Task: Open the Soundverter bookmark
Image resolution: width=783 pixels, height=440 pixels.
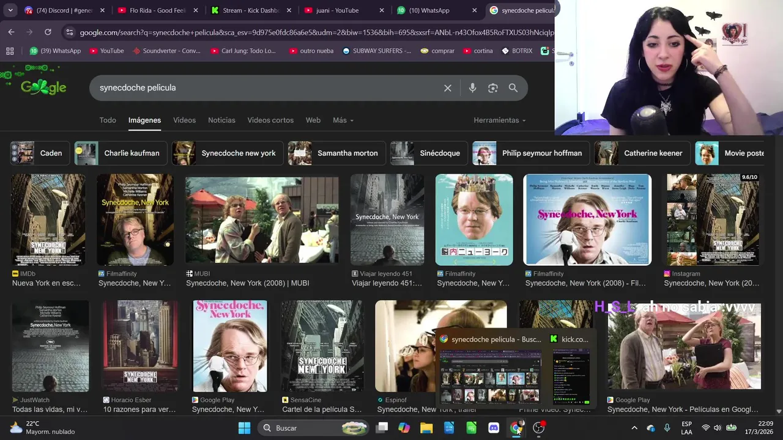Action: point(166,51)
